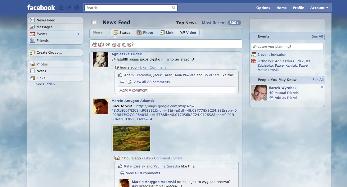Click thumbs-up icon on Agnieszka's post likes

[120, 75]
